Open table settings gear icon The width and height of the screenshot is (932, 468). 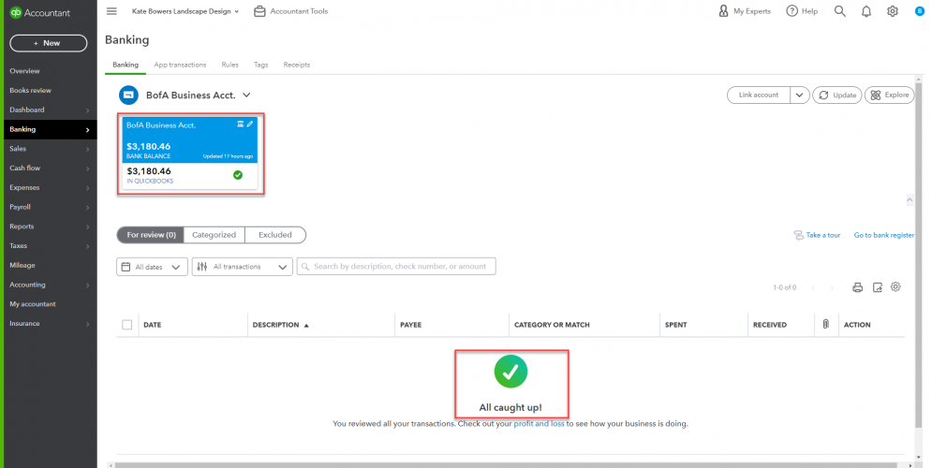pyautogui.click(x=895, y=286)
